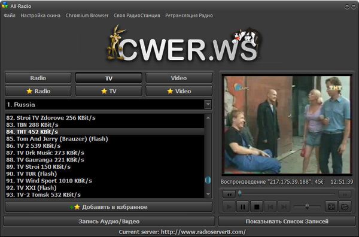Close the All-Radio window
This screenshot has width=359, height=237.
pos(354,7)
